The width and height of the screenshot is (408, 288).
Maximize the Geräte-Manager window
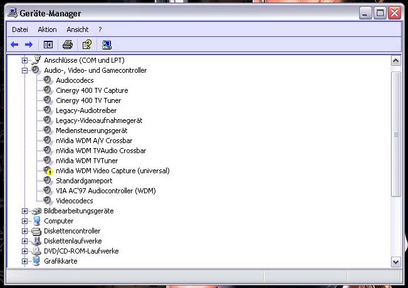[x=380, y=13]
